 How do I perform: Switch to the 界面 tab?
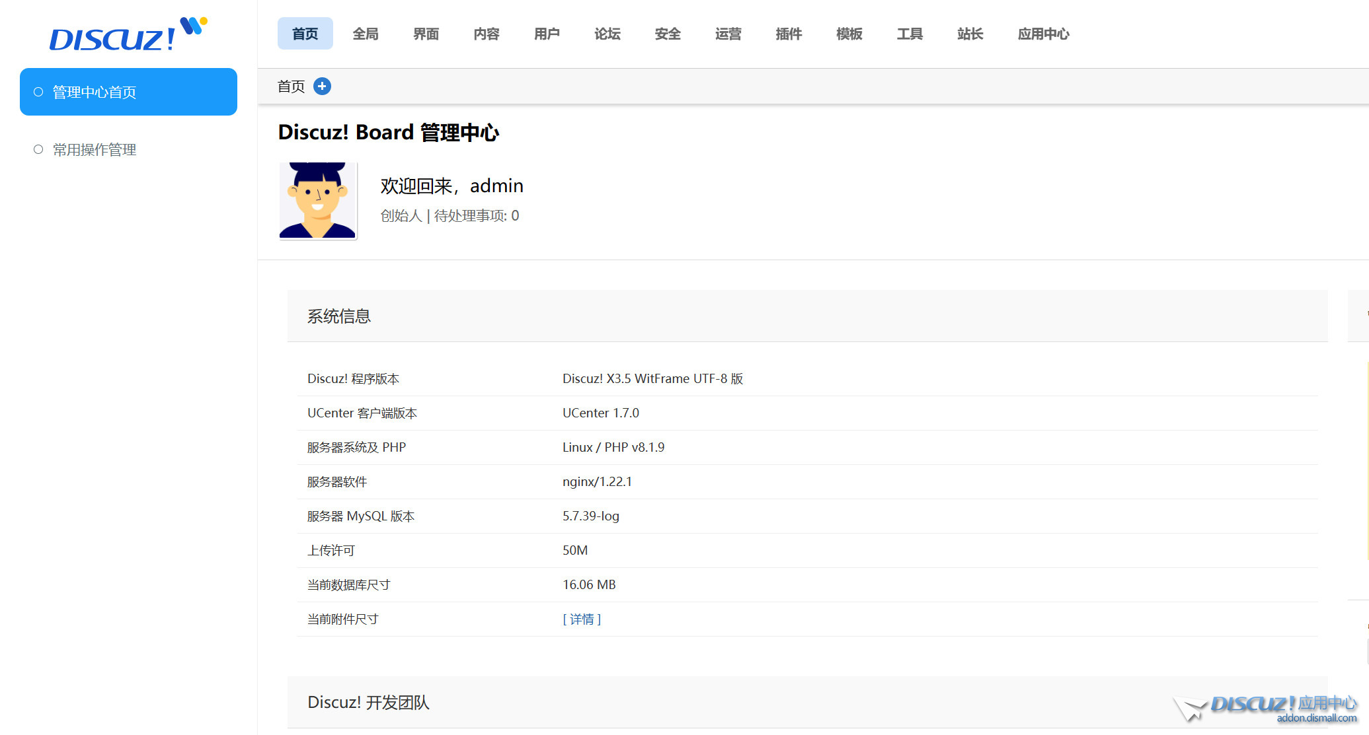[426, 34]
